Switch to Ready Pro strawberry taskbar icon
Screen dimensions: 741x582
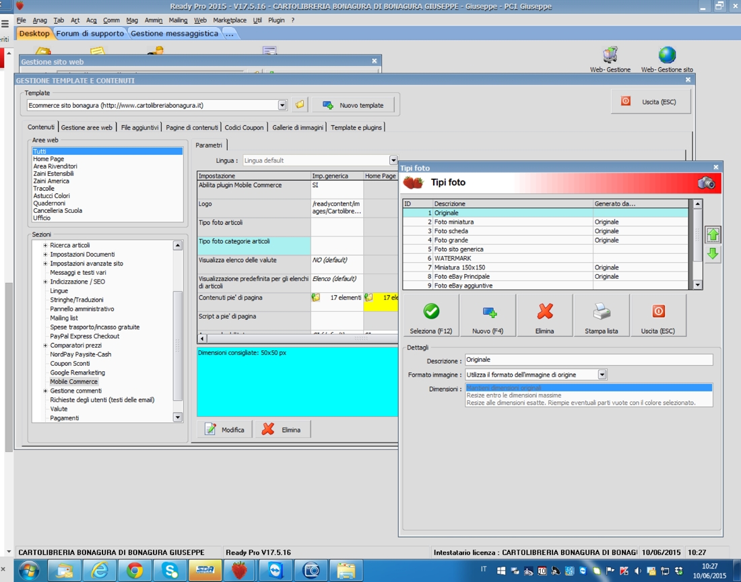tap(240, 571)
